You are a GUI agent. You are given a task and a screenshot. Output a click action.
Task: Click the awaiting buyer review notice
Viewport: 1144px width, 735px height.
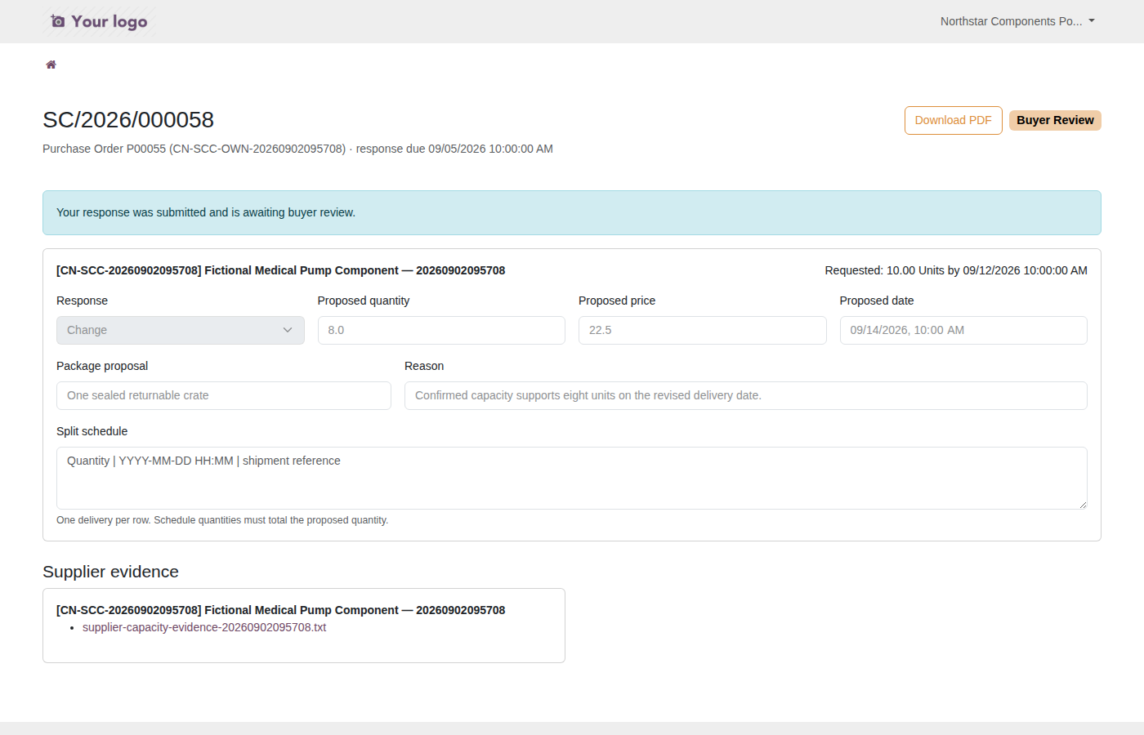[572, 212]
